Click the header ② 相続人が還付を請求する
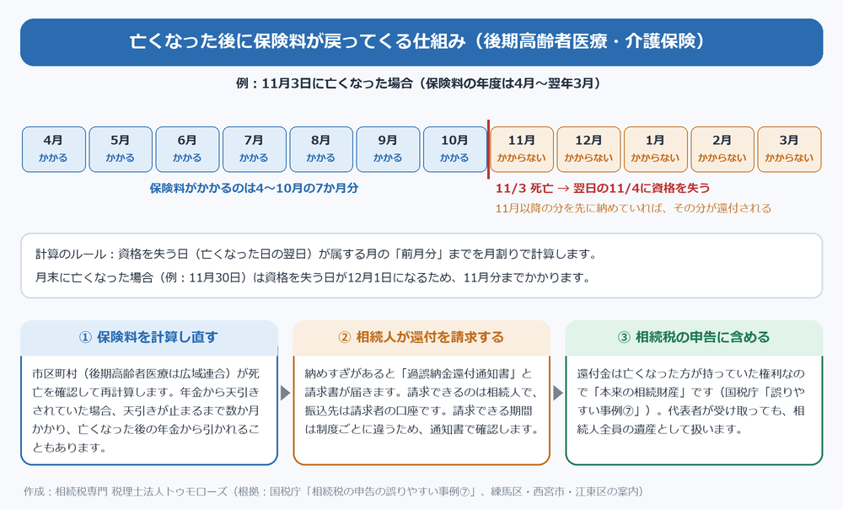The height and width of the screenshot is (509, 843). coord(421,338)
